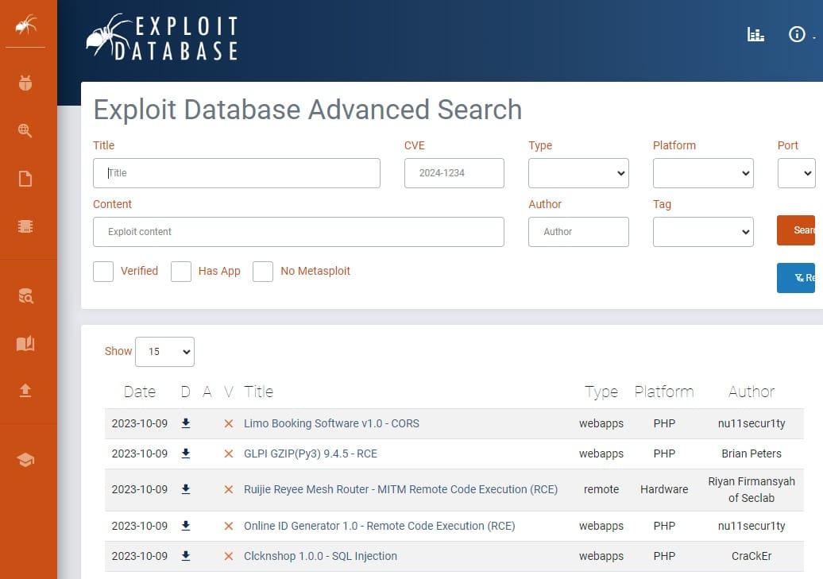Click unverified X mark for Ruijie Reyee

[x=228, y=490]
